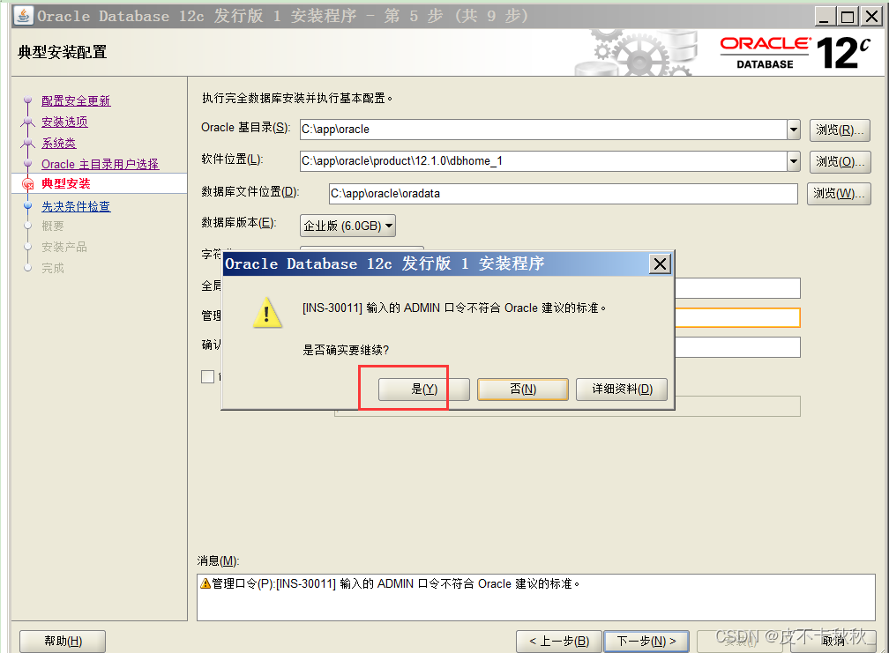Go to the 安装选项 step

tap(64, 122)
